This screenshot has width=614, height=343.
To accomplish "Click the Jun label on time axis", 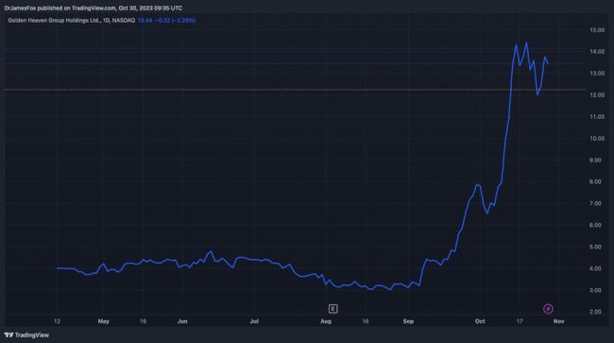I will click(x=182, y=321).
